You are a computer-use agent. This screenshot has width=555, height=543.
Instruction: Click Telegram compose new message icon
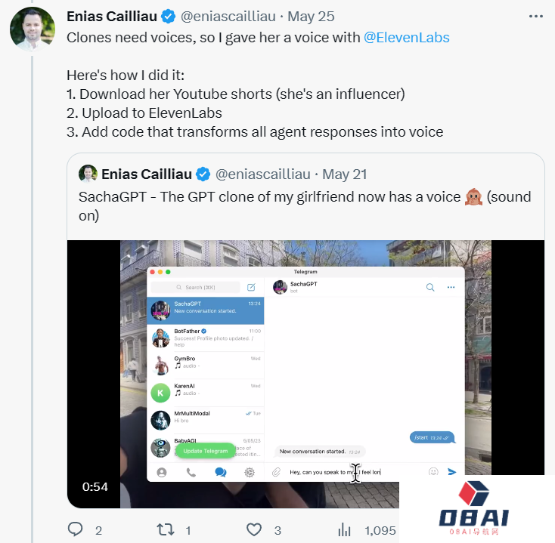[x=252, y=287]
